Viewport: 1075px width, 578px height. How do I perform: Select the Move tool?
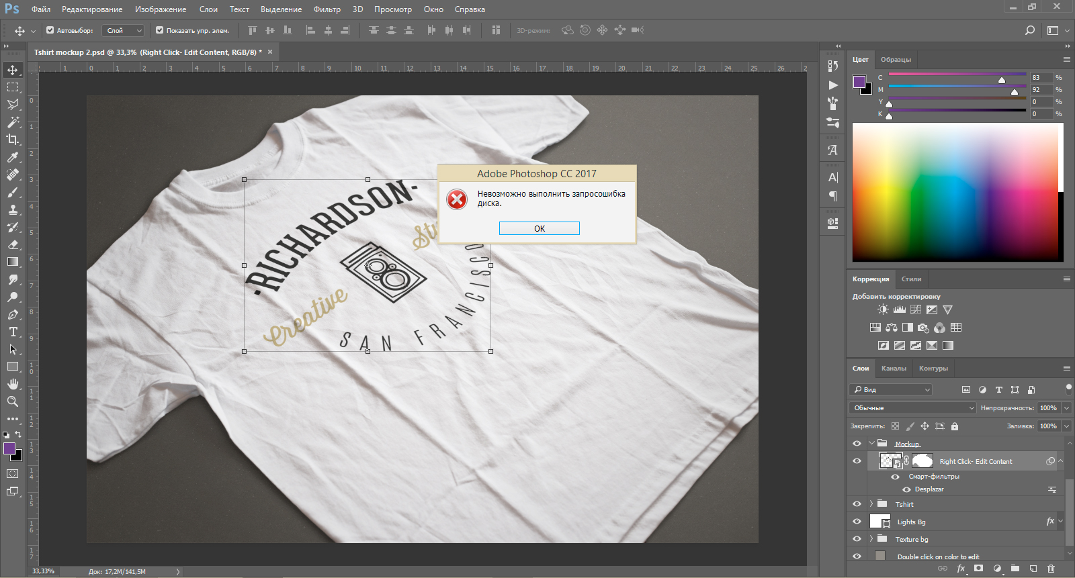click(x=13, y=70)
